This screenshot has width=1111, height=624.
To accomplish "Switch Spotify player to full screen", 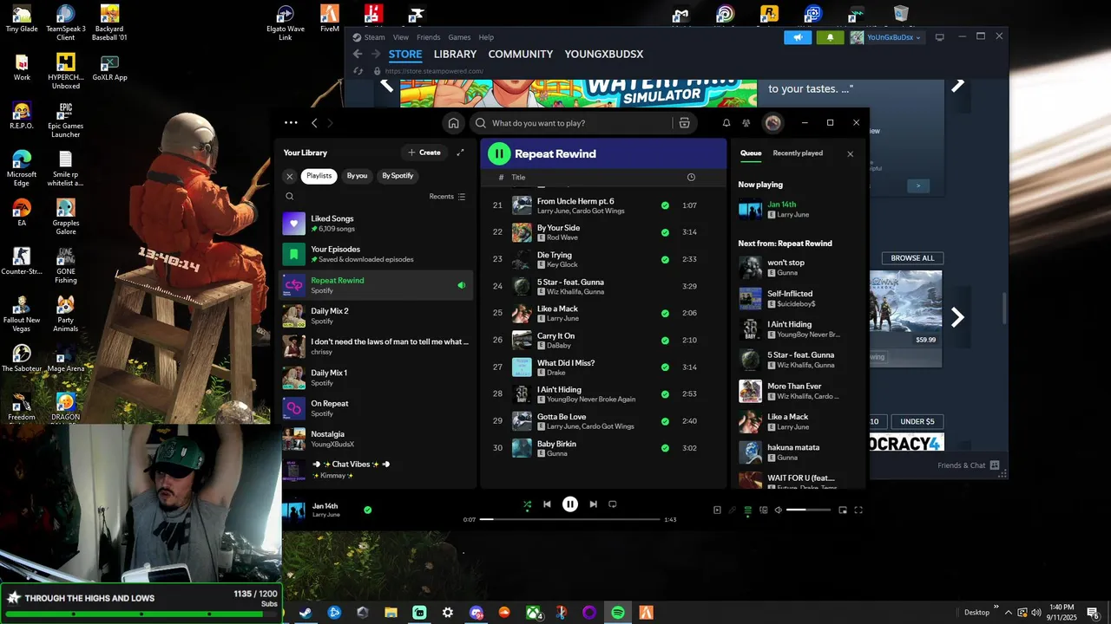I will (x=858, y=510).
